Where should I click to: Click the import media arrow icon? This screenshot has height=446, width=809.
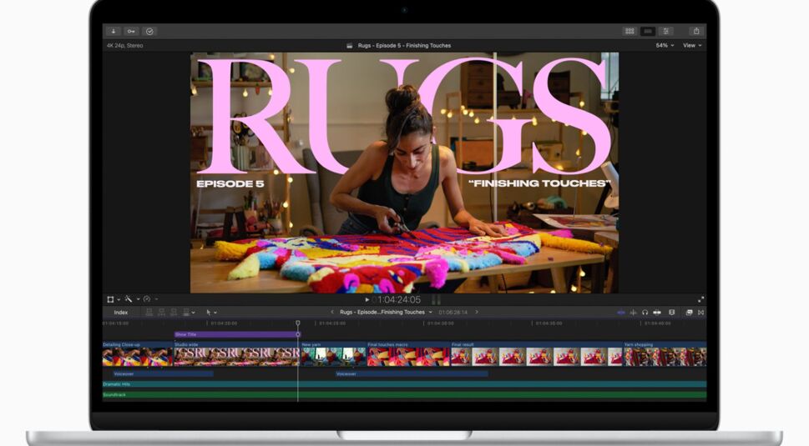point(114,31)
